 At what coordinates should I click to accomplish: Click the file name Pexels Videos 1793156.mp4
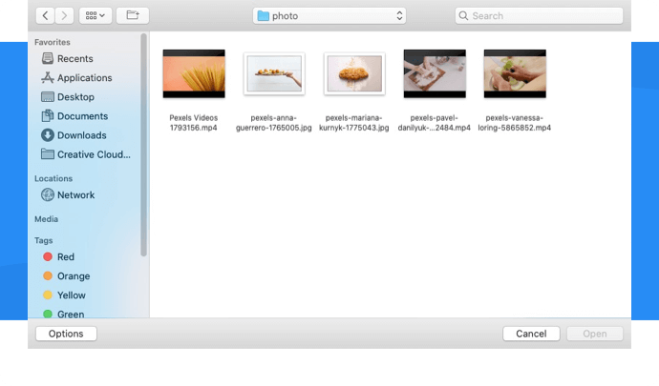click(x=194, y=123)
